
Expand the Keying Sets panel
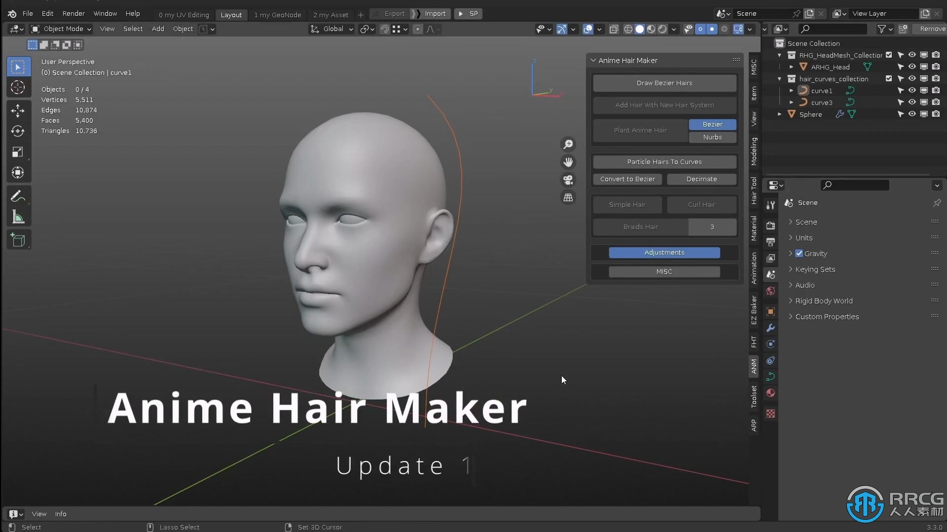click(x=815, y=269)
